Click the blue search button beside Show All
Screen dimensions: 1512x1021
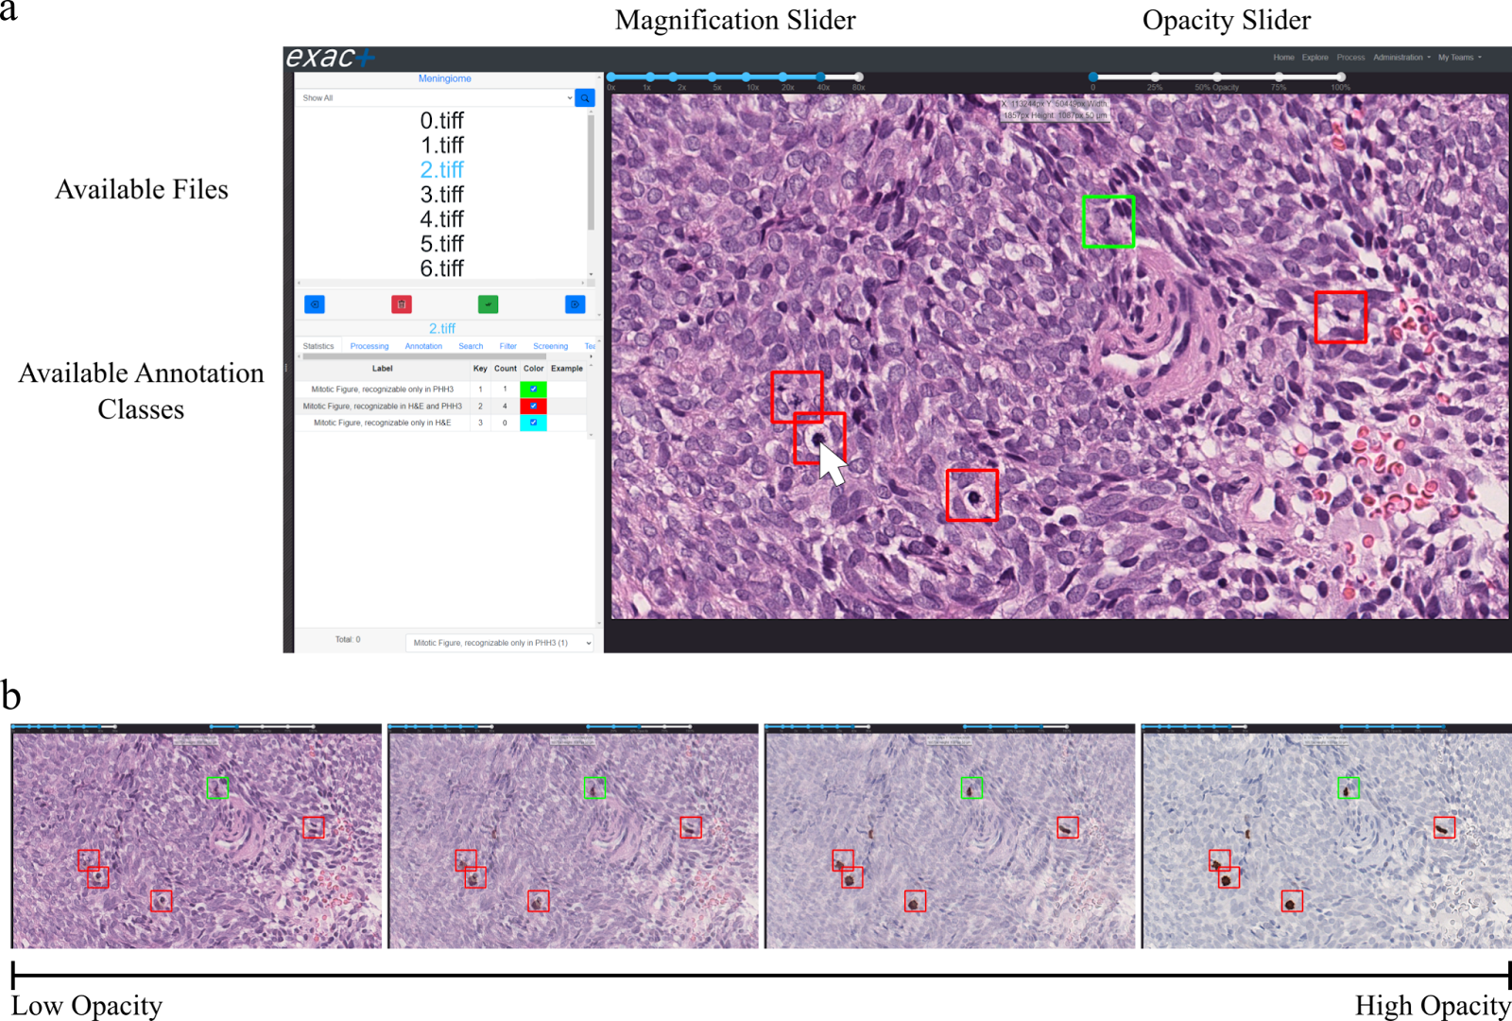click(x=585, y=97)
